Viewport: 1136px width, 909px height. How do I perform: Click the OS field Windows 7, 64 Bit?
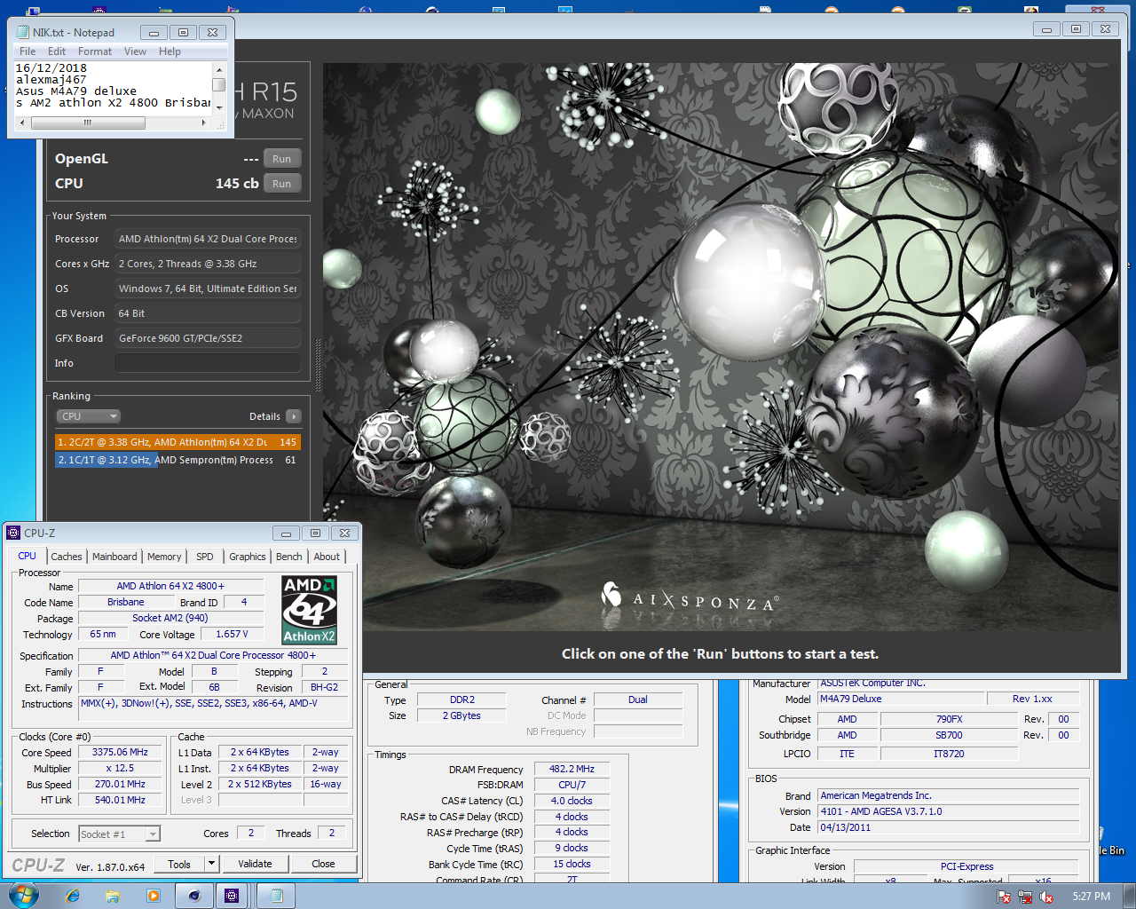(208, 289)
